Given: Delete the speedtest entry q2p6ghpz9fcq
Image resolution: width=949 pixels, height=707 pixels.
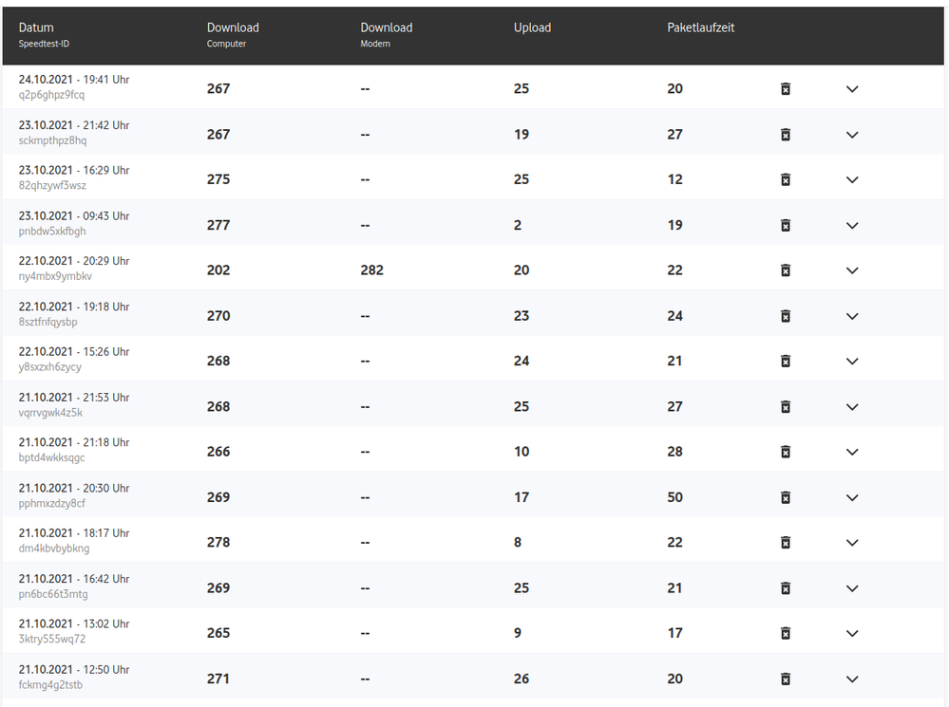Looking at the screenshot, I should point(786,89).
